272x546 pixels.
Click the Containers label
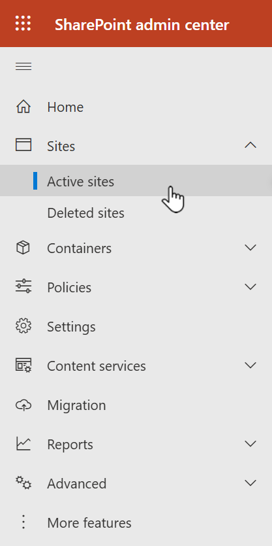(x=79, y=248)
